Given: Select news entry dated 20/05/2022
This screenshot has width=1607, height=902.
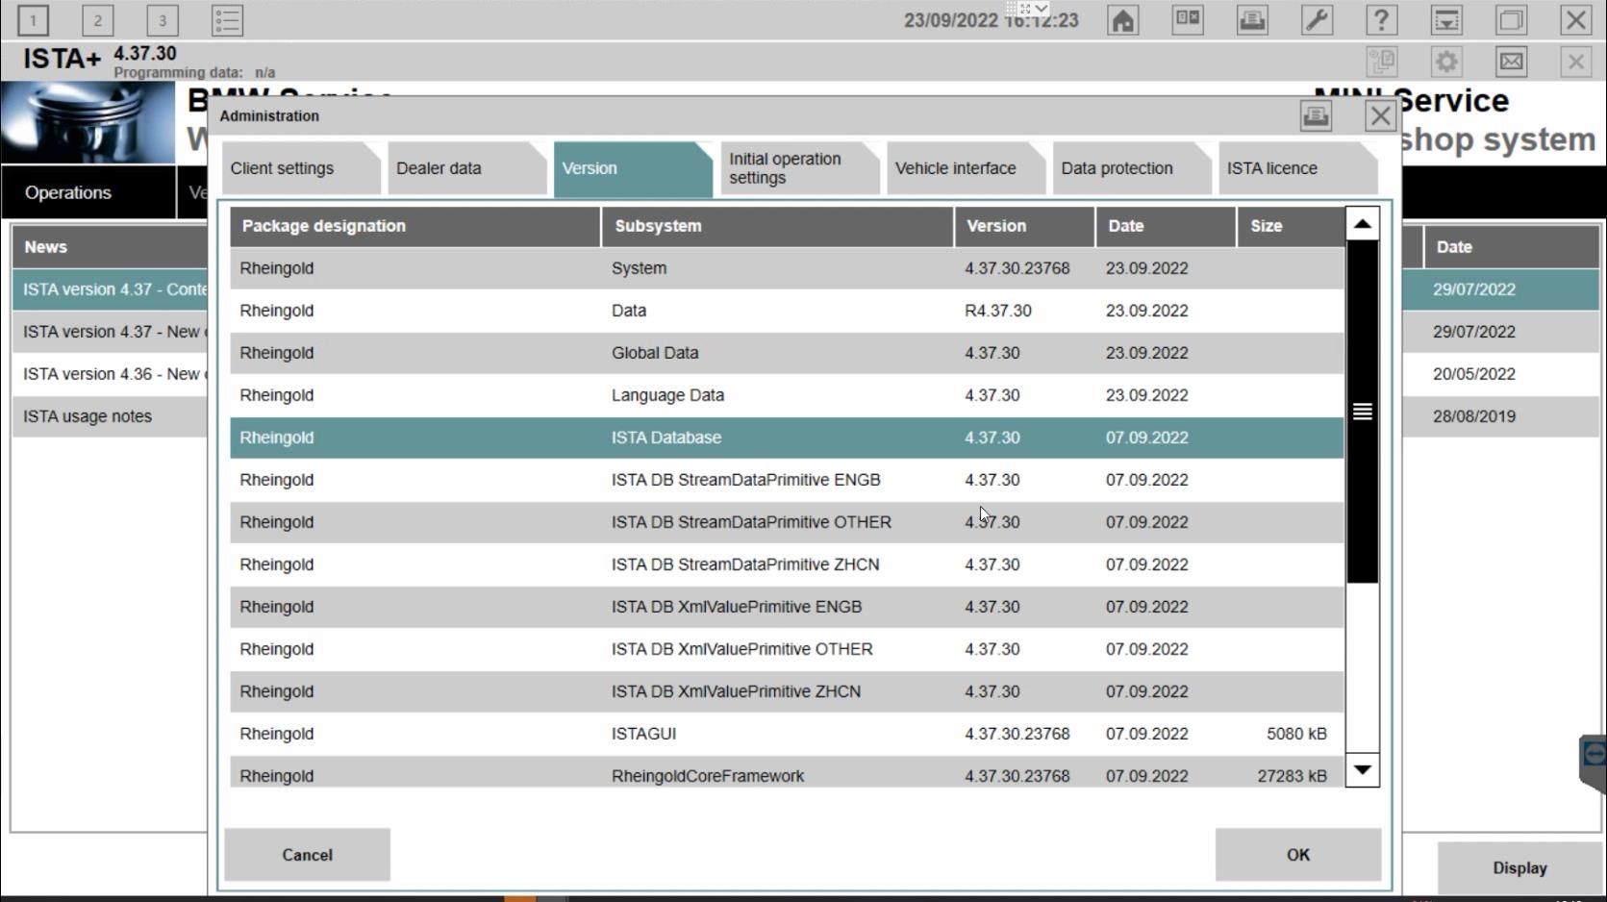Looking at the screenshot, I should pos(1473,374).
